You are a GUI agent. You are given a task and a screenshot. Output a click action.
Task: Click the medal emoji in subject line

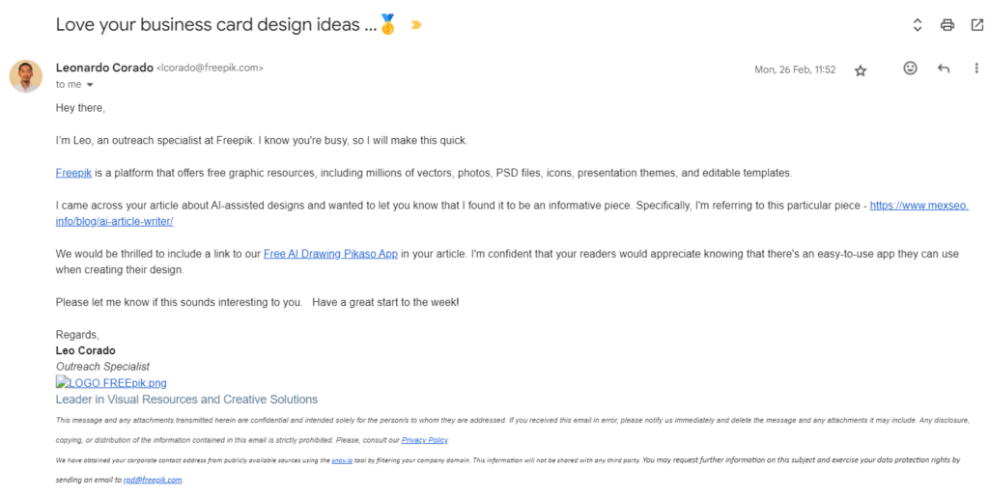coord(388,25)
